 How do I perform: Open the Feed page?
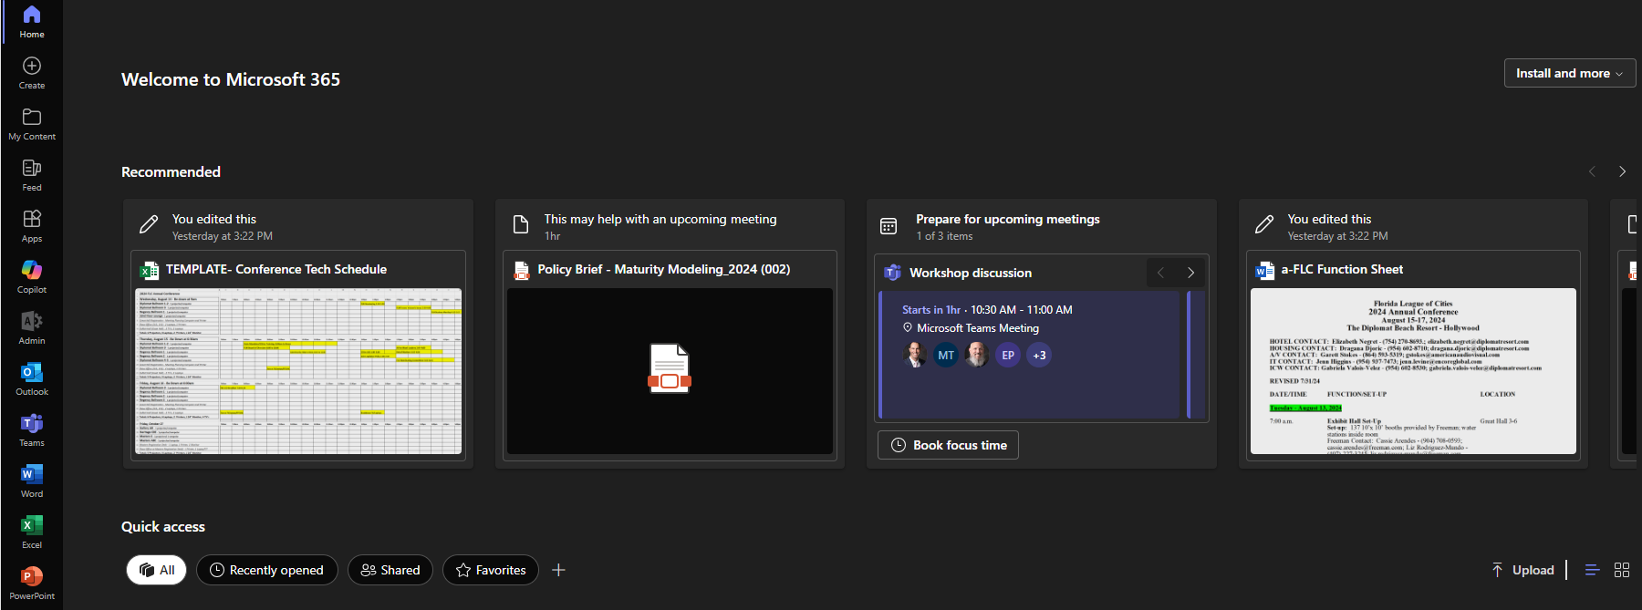(x=32, y=175)
